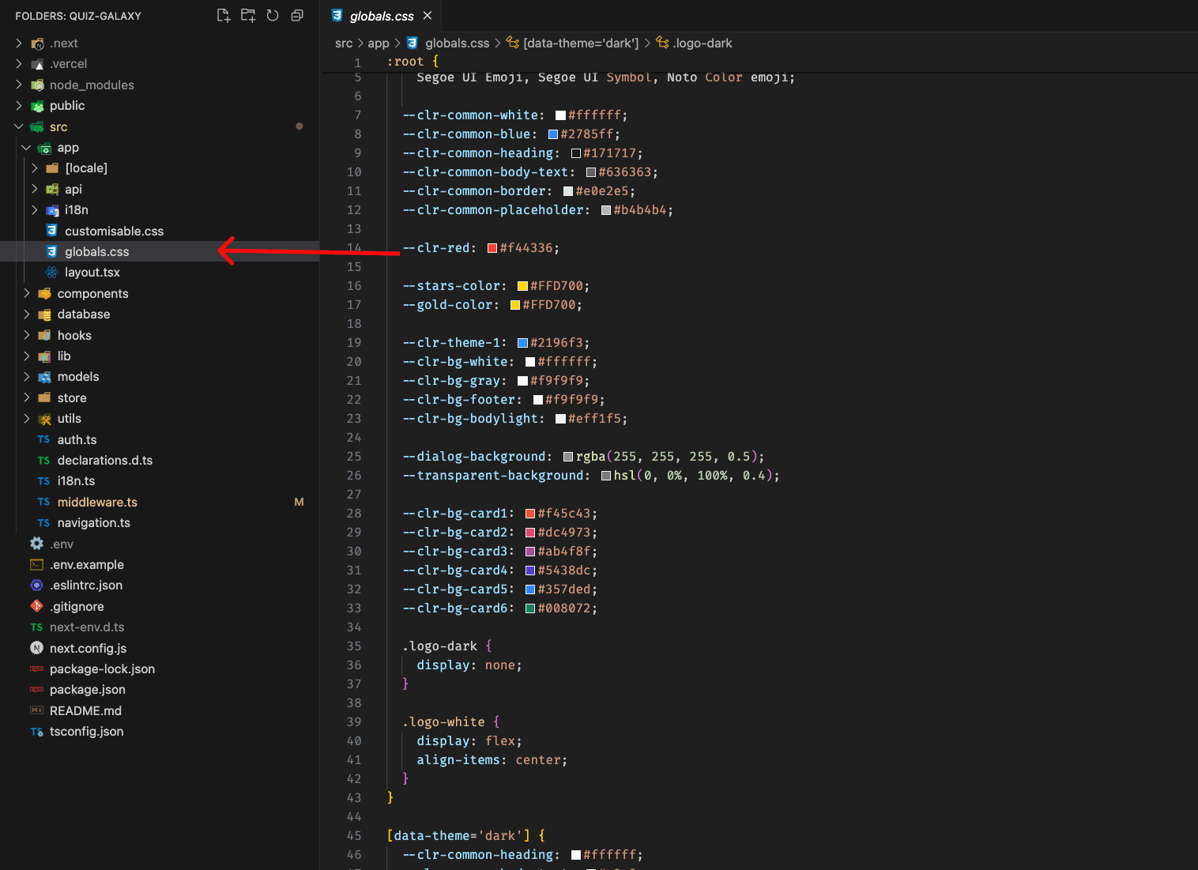Expand the store folder
The height and width of the screenshot is (870, 1198).
click(x=26, y=398)
